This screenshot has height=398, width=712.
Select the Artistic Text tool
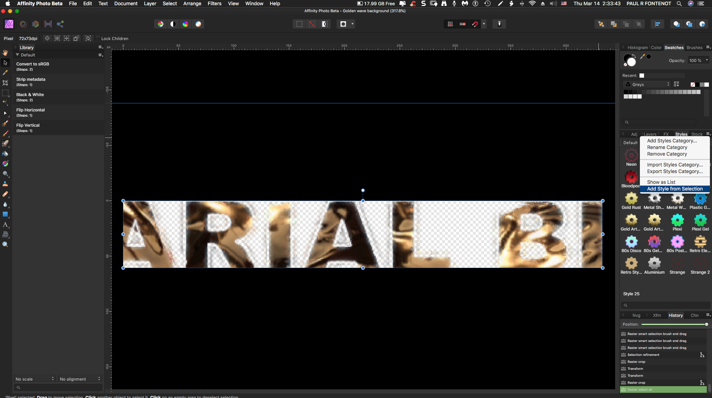coord(5,225)
